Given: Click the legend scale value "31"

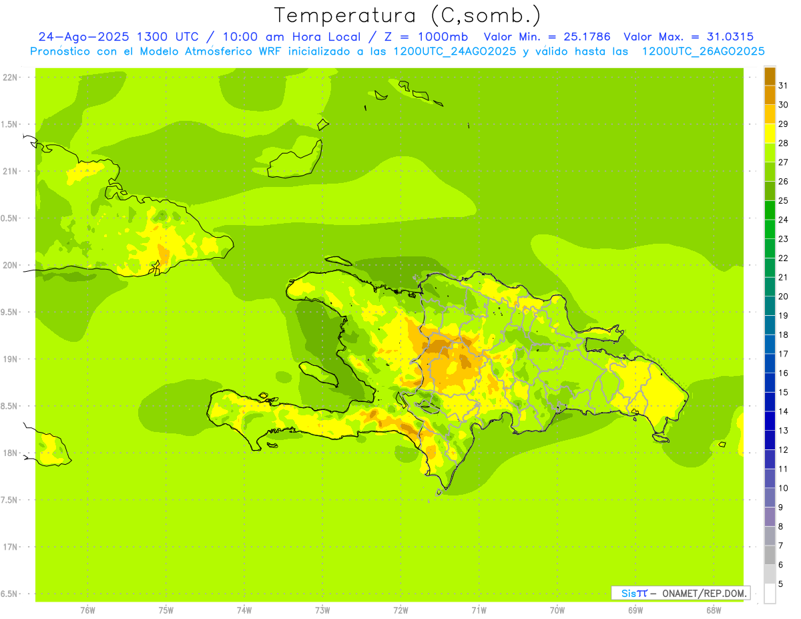Looking at the screenshot, I should 784,85.
